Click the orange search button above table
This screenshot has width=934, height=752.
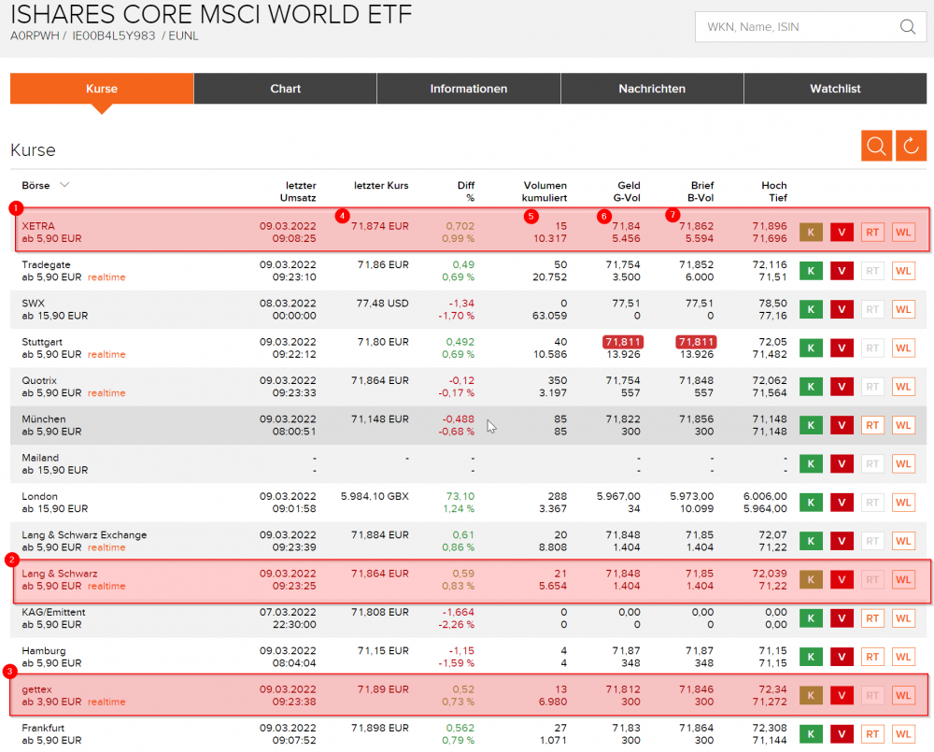876,146
